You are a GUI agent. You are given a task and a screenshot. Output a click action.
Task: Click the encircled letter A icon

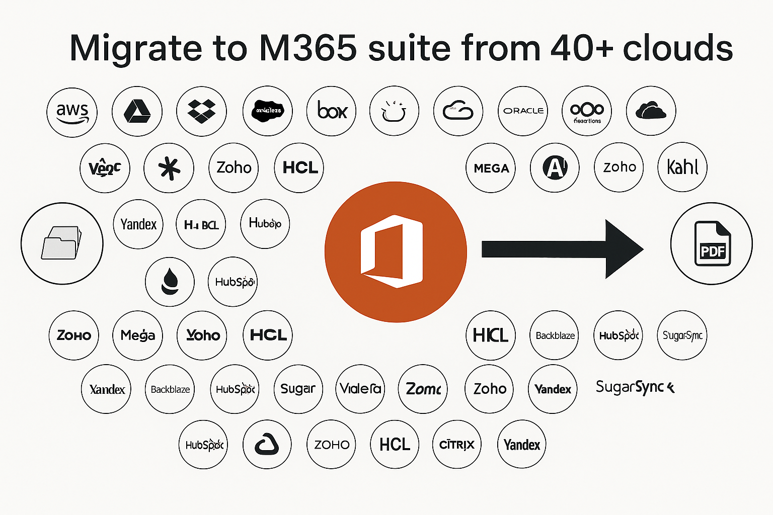click(555, 167)
